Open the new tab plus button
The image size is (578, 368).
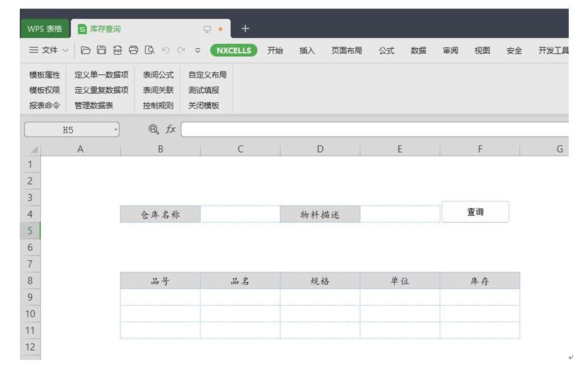pos(245,28)
